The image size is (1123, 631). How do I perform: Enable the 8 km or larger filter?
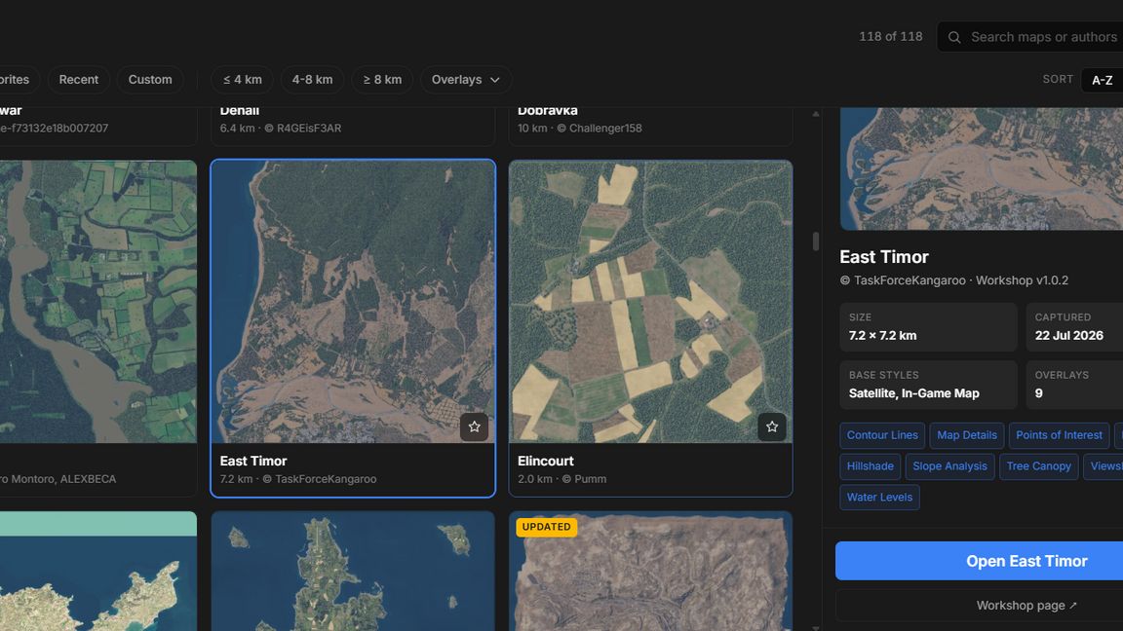(382, 80)
